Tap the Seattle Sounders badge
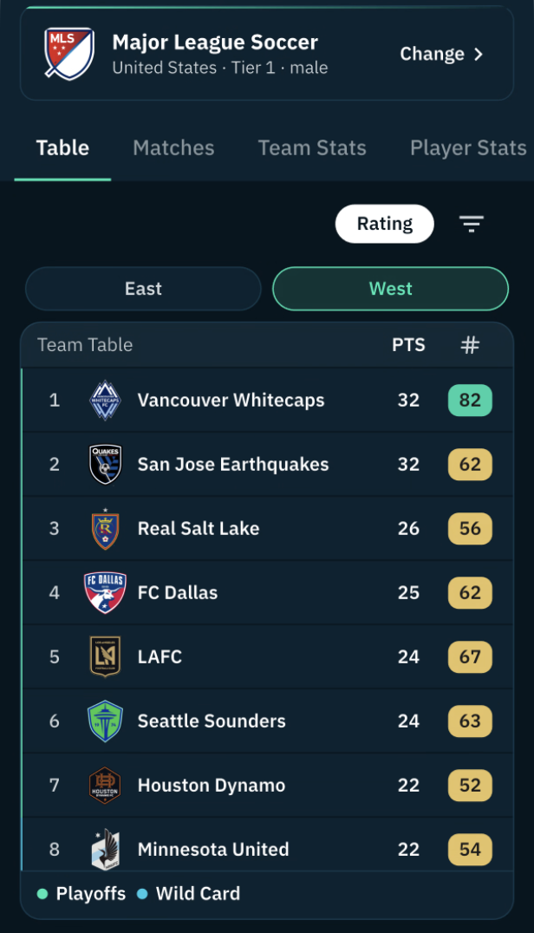This screenshot has width=534, height=933. click(x=105, y=721)
